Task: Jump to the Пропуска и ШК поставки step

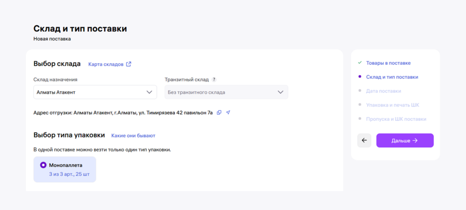Action: (x=396, y=119)
